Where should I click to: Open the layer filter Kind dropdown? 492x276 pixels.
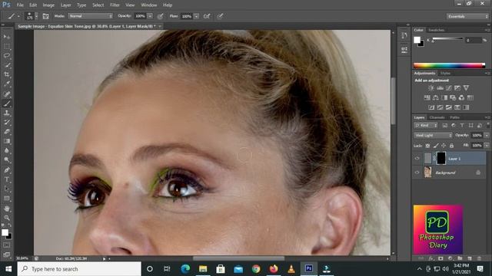tap(425, 126)
